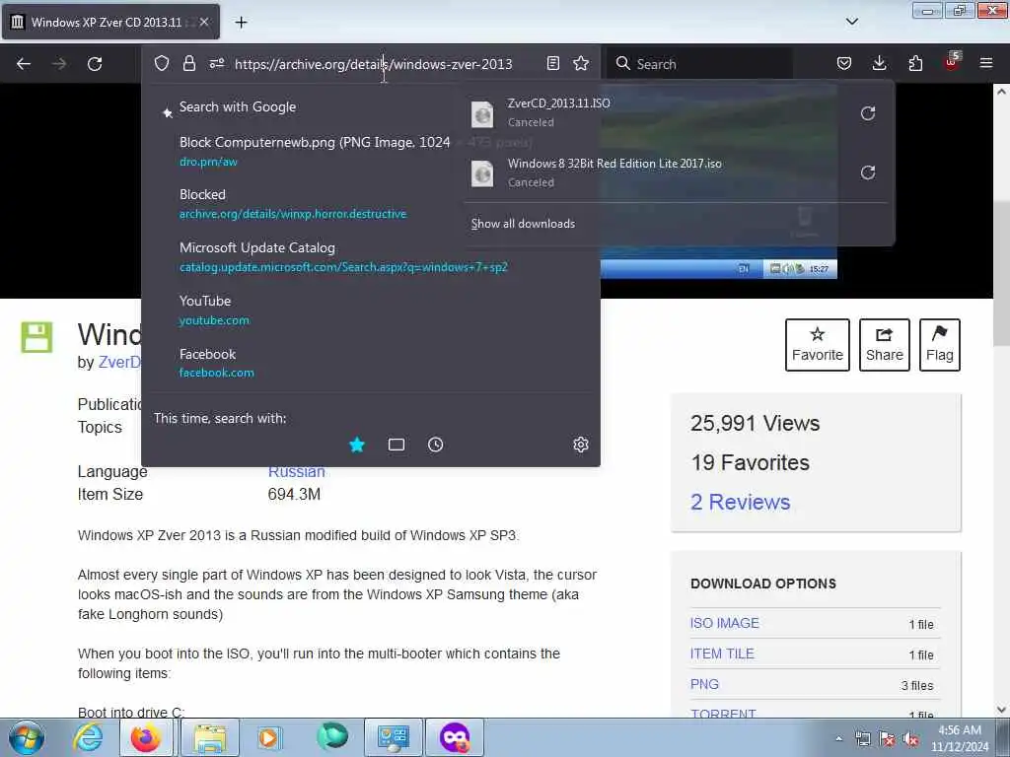Click the muted volume tray icon

(x=910, y=739)
